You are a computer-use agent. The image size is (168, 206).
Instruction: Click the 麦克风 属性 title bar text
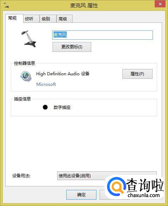84,6
